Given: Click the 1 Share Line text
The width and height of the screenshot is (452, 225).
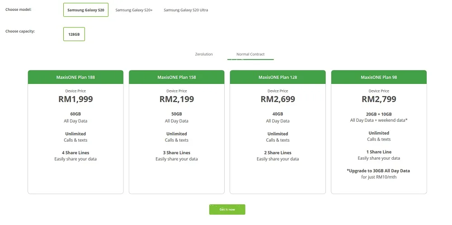Looking at the screenshot, I should 379,152.
